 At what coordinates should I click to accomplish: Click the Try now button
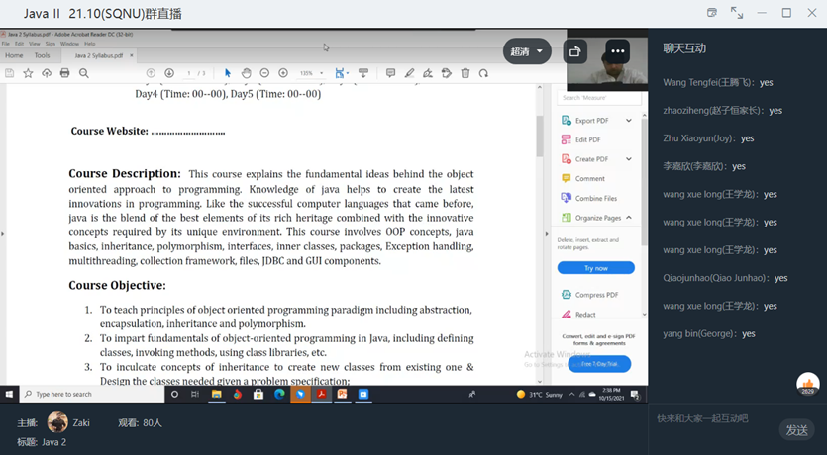595,268
